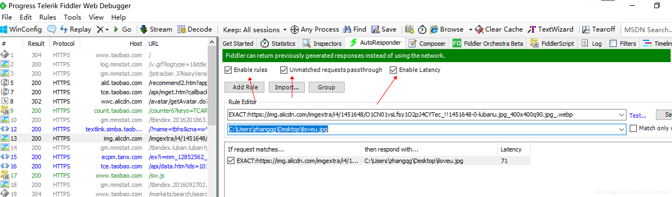Check the Match only once checkbox
The height and width of the screenshot is (197, 672).
[633, 128]
